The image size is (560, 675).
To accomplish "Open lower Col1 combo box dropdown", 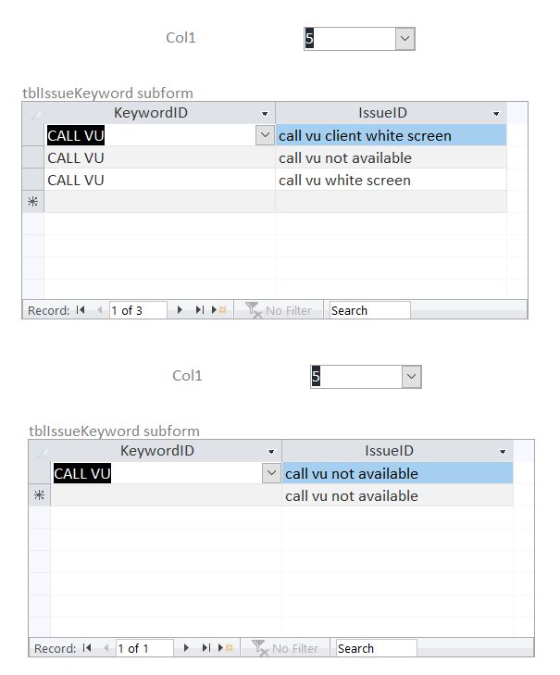I will [411, 377].
